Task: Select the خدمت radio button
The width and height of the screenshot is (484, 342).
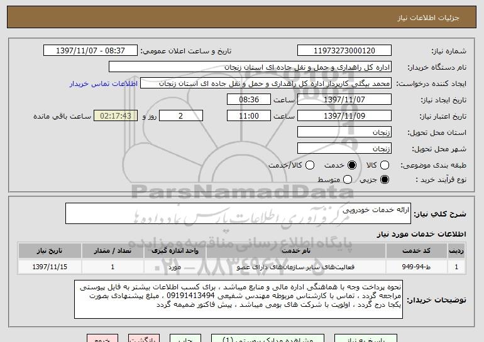Action: click(x=352, y=165)
